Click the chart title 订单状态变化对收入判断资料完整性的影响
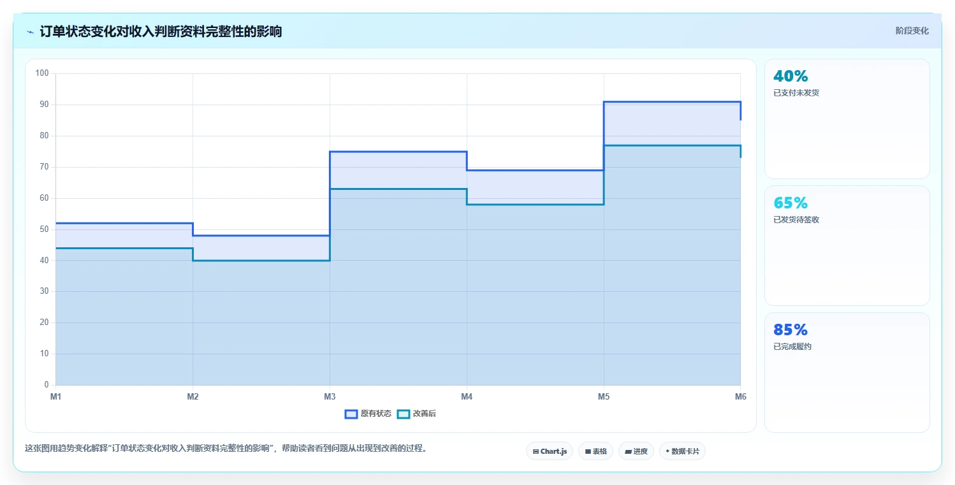This screenshot has height=485, width=955. (x=161, y=32)
